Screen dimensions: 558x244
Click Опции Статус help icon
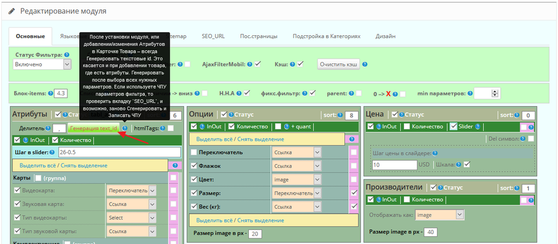click(x=232, y=114)
